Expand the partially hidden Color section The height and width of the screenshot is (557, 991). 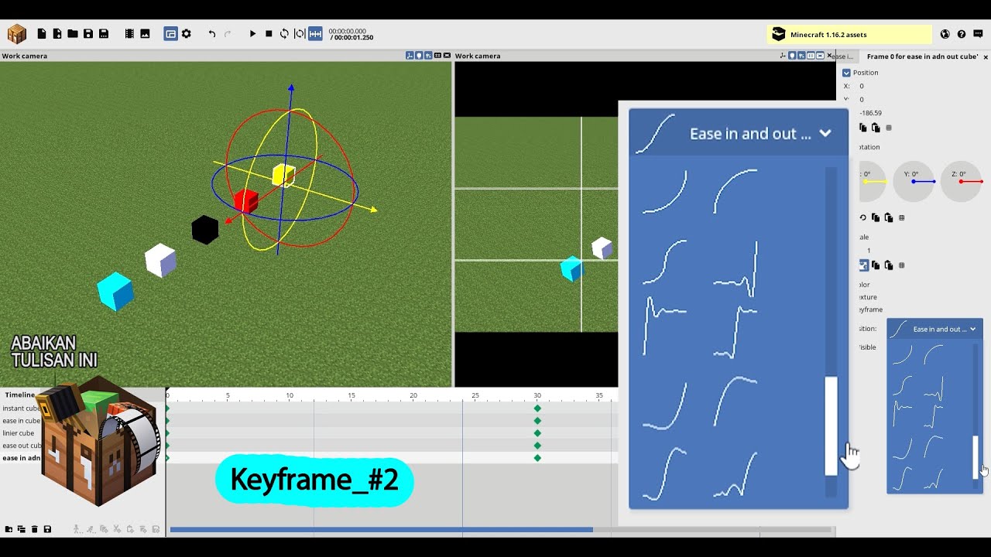pos(864,285)
